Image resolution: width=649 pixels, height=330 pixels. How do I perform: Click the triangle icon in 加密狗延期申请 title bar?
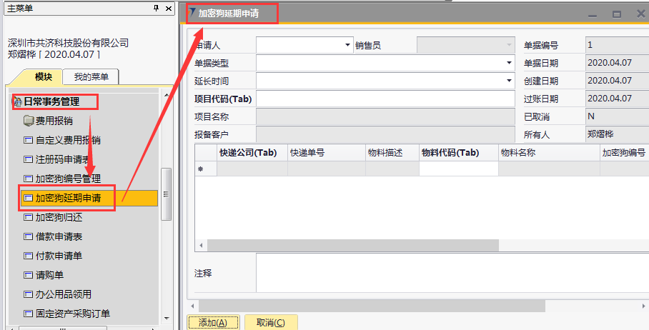[192, 13]
